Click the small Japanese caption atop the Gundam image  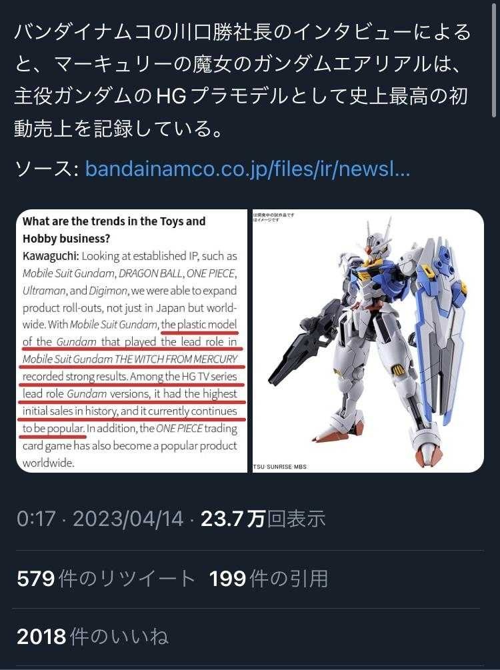coord(273,217)
